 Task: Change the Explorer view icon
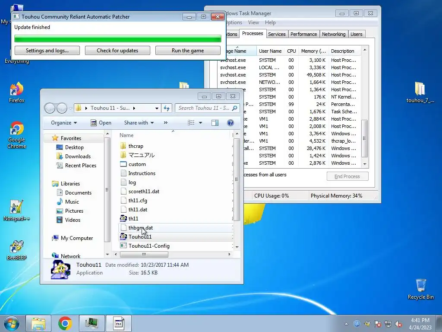(191, 122)
